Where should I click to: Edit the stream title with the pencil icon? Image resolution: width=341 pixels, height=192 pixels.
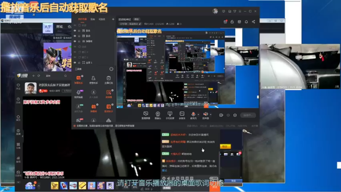click(x=140, y=24)
